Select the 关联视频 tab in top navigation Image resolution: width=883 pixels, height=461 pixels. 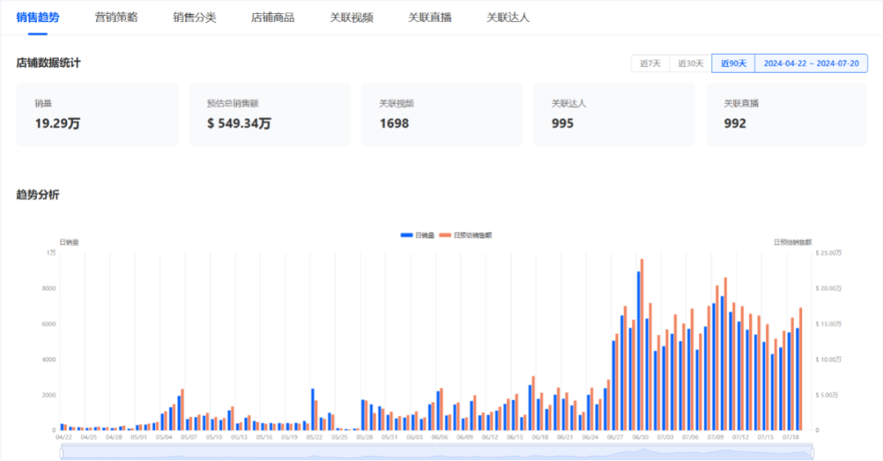352,17
